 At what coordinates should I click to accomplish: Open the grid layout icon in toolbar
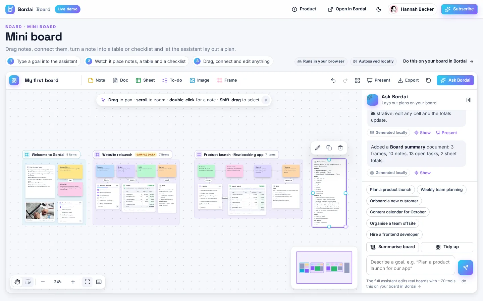pyautogui.click(x=357, y=81)
